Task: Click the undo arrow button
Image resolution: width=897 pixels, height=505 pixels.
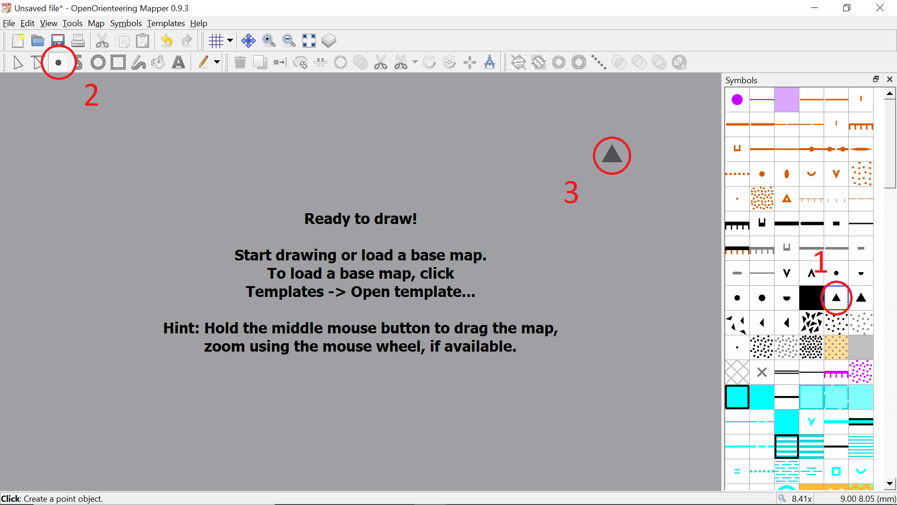Action: [167, 41]
